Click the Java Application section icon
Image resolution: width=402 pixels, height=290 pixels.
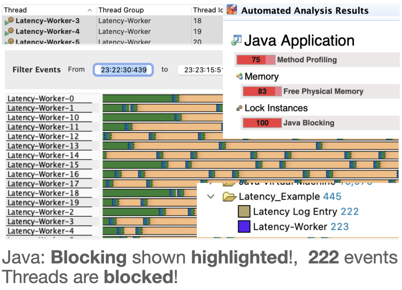click(x=237, y=41)
